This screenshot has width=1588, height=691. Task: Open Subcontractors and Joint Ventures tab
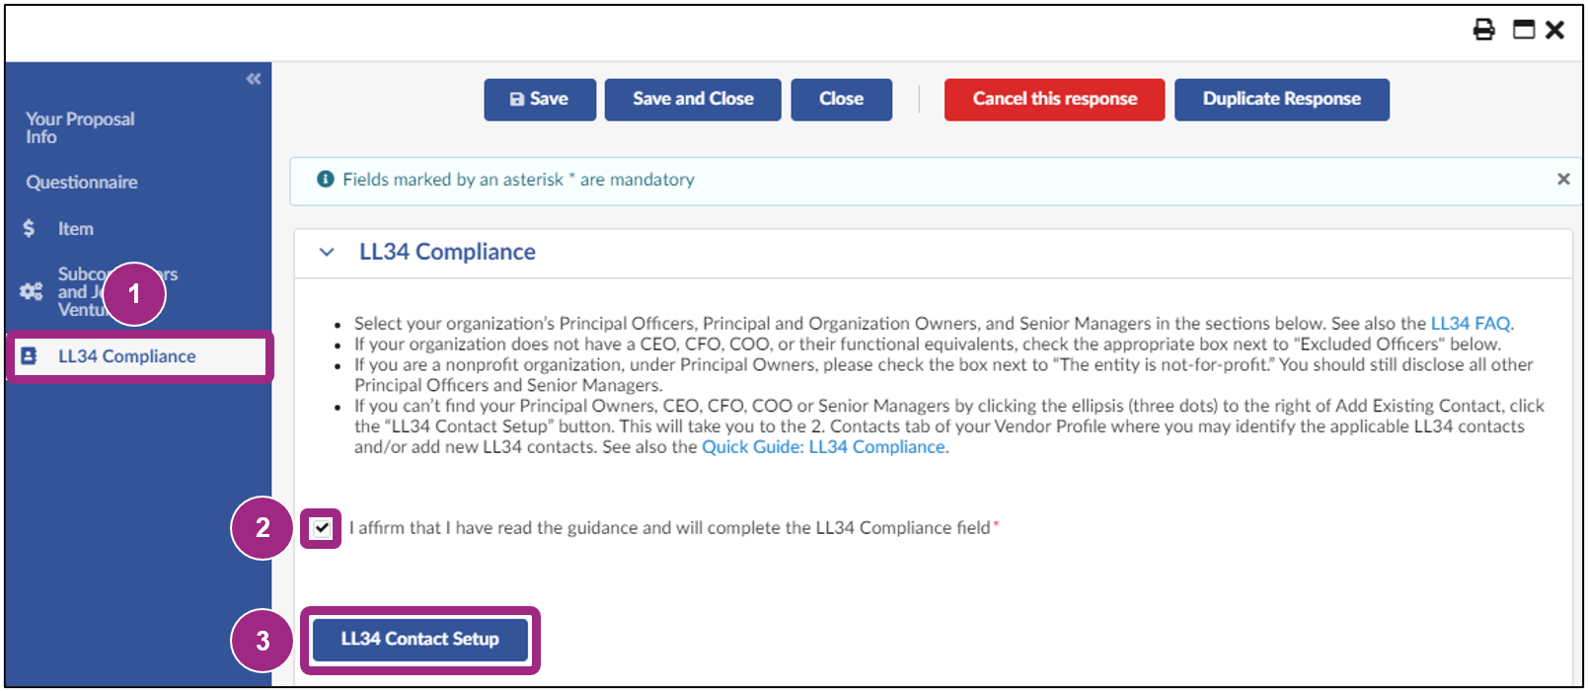117,291
